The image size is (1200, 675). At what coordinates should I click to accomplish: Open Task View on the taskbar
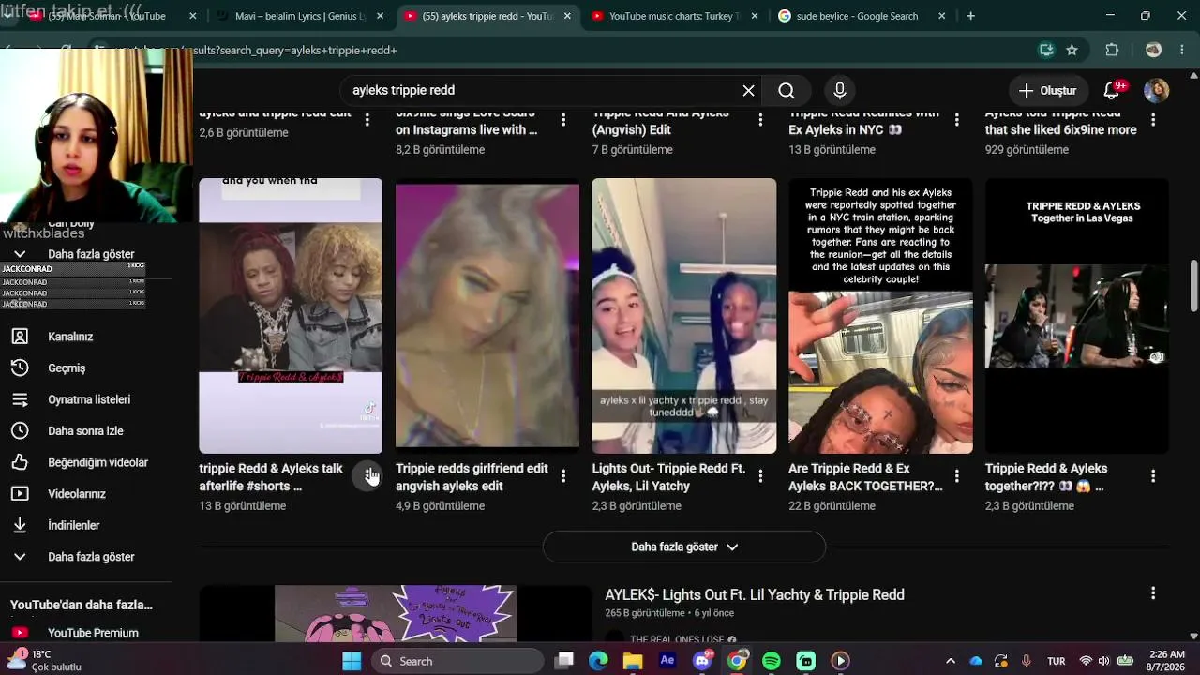[563, 661]
